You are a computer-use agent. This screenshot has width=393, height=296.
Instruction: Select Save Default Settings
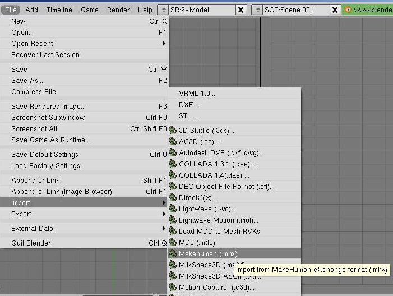click(x=84, y=154)
